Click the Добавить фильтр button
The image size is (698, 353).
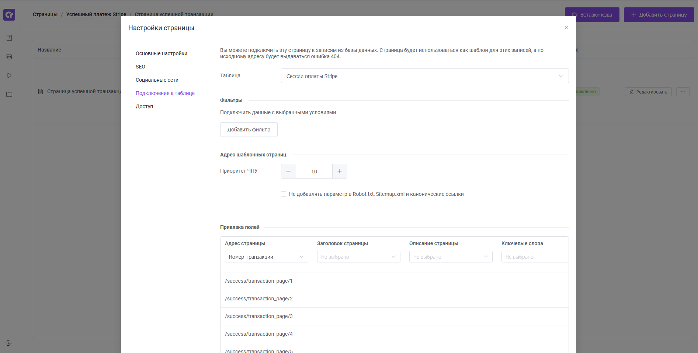[249, 130]
